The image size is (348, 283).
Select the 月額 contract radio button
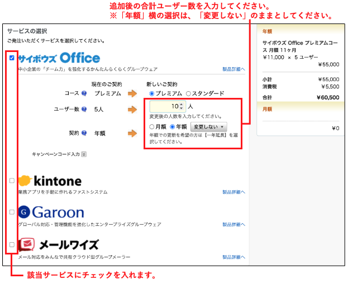pyautogui.click(x=152, y=127)
